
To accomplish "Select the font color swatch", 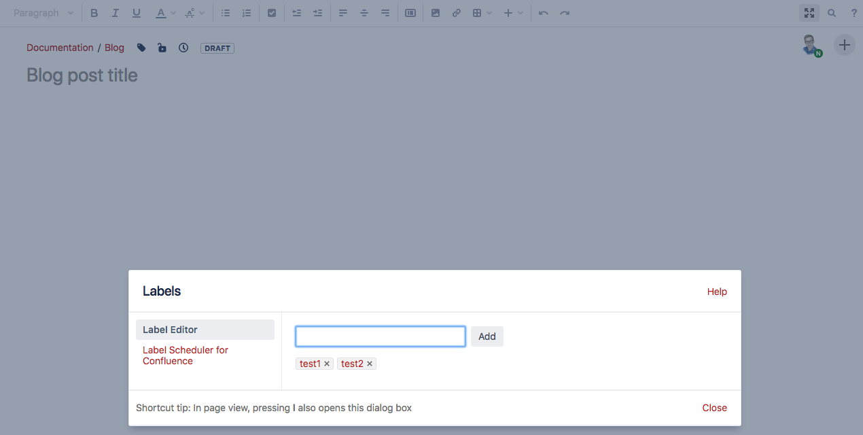I will (x=161, y=12).
